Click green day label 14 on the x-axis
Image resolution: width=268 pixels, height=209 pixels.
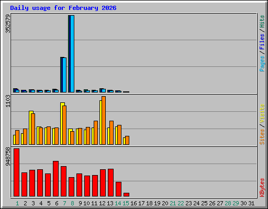click(x=118, y=203)
